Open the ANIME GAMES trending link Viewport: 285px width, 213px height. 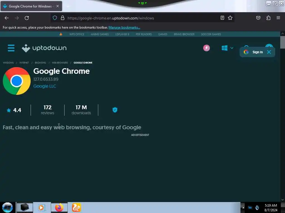coord(100,34)
